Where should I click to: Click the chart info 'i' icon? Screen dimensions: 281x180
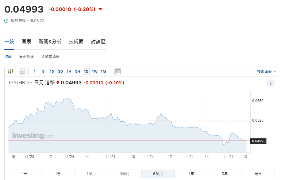tap(271, 83)
